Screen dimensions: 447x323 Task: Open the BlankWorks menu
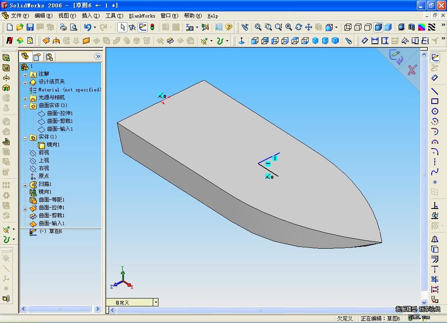click(x=142, y=16)
